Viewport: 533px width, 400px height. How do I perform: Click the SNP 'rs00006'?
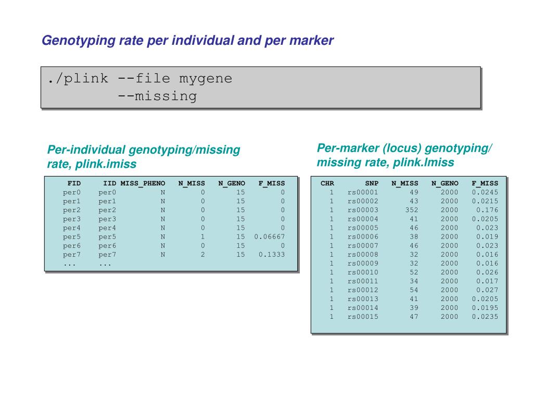click(x=363, y=237)
